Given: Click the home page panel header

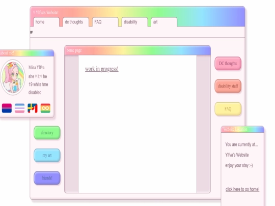Looking at the screenshot, I should click(x=137, y=50).
